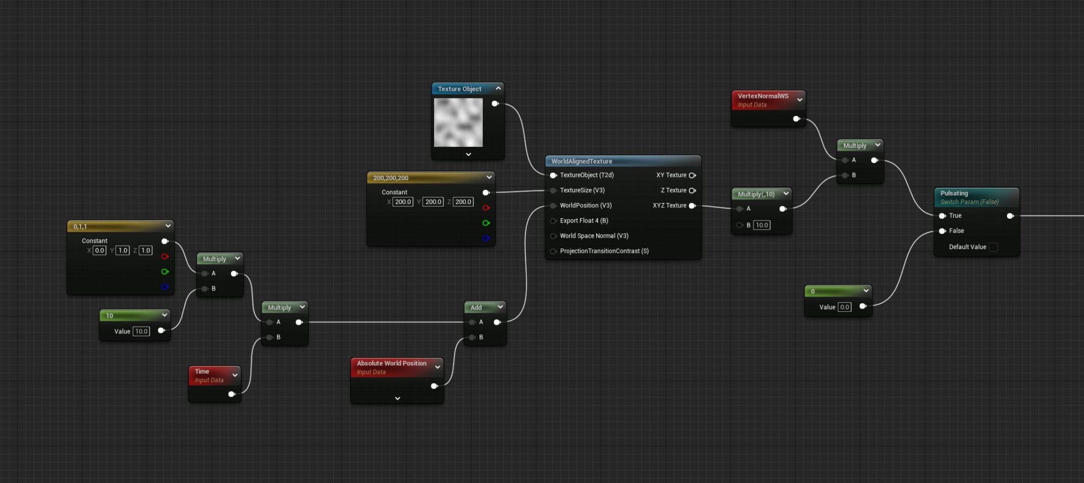Click the Texture Object noise thumbnail
This screenshot has height=483, width=1084.
[x=458, y=122]
